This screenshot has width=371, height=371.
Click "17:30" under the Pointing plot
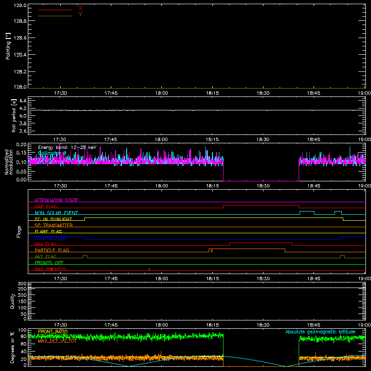(60, 93)
